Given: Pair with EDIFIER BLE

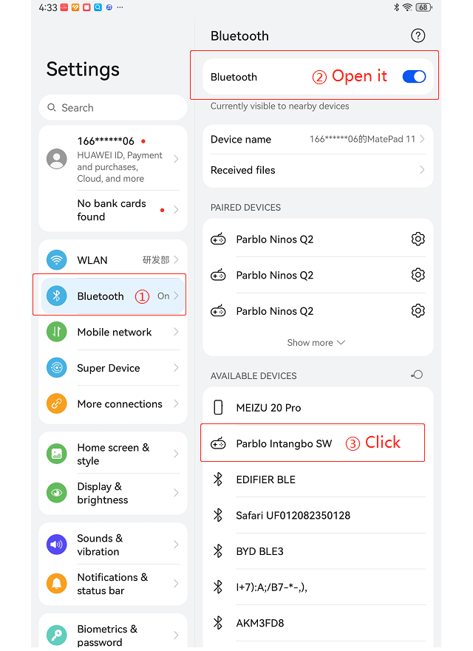Looking at the screenshot, I should (318, 480).
